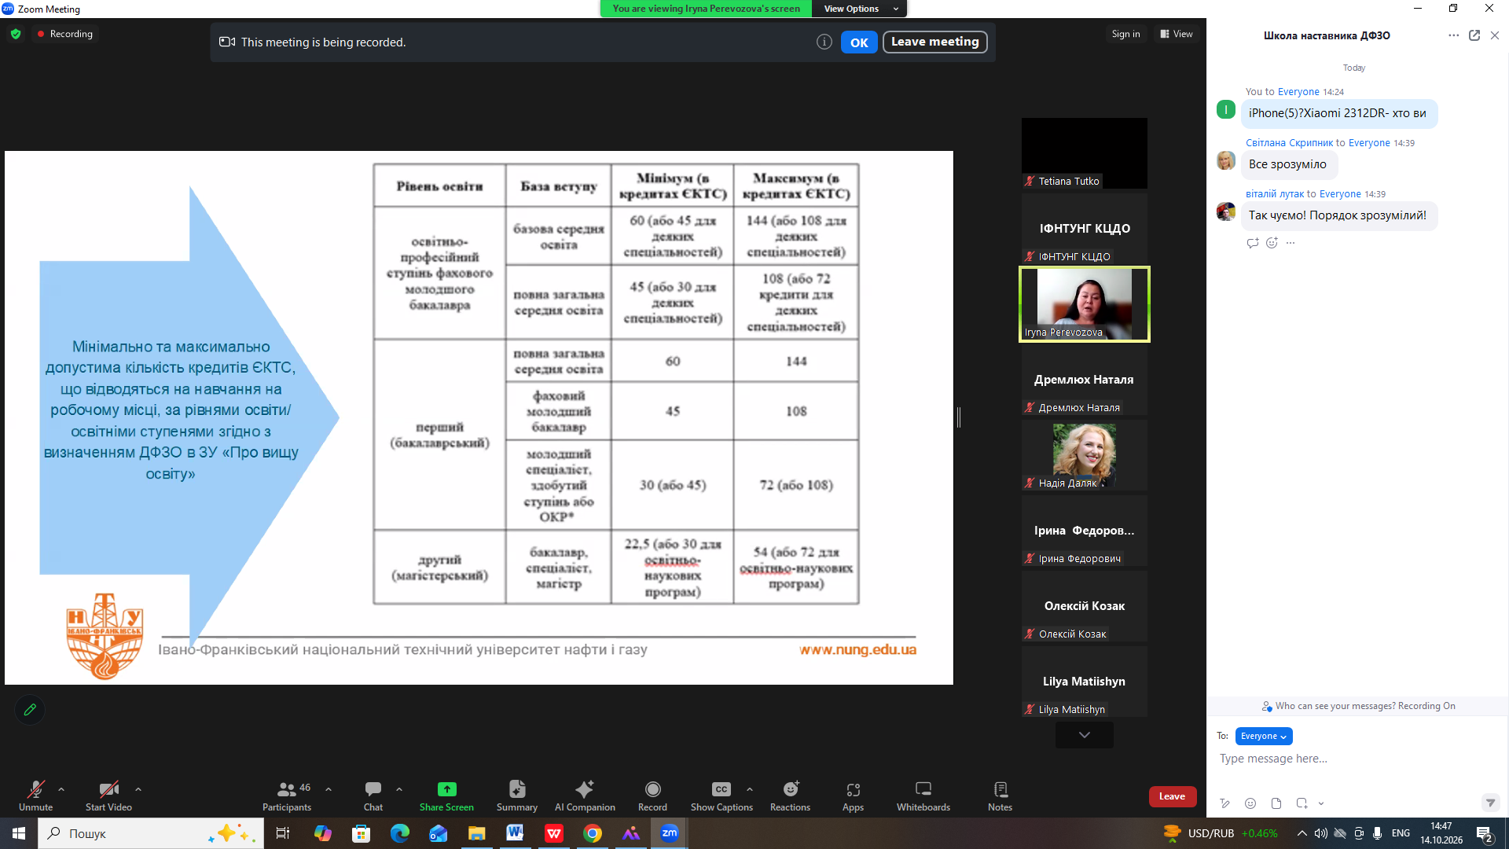Open the Apps panel
This screenshot has height=849, width=1509.
853,795
